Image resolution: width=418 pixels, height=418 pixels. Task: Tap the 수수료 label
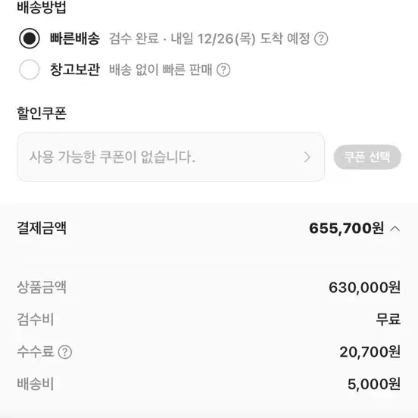point(36,351)
